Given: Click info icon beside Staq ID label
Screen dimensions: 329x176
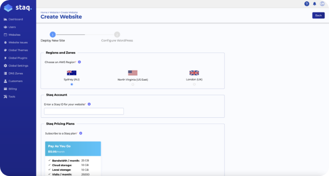Looking at the screenshot, I should click(x=89, y=104).
